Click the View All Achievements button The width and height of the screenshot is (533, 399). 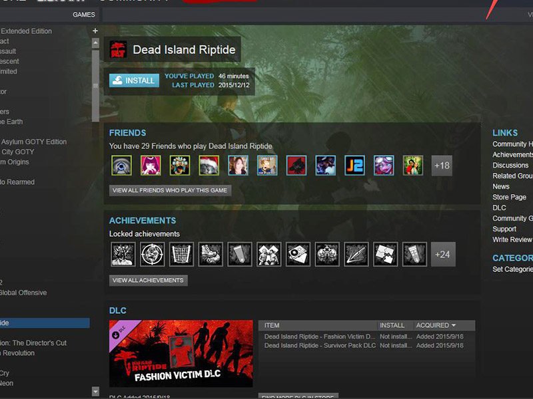pyautogui.click(x=148, y=280)
